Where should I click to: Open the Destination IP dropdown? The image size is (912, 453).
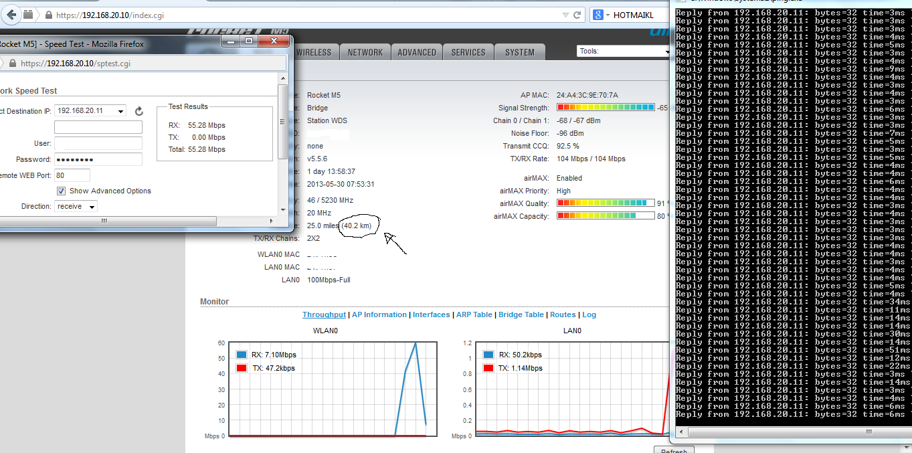pyautogui.click(x=90, y=111)
